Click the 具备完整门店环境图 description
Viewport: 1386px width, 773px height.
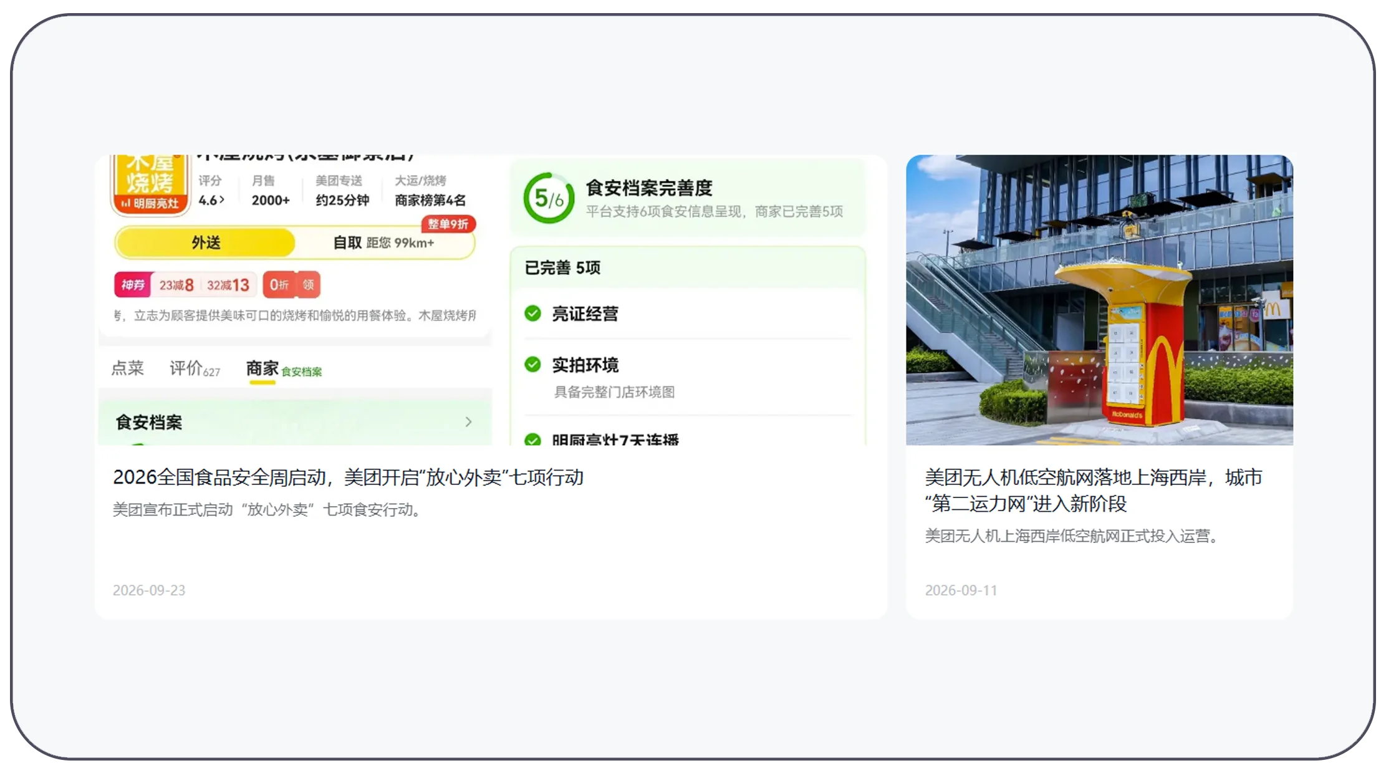click(614, 392)
